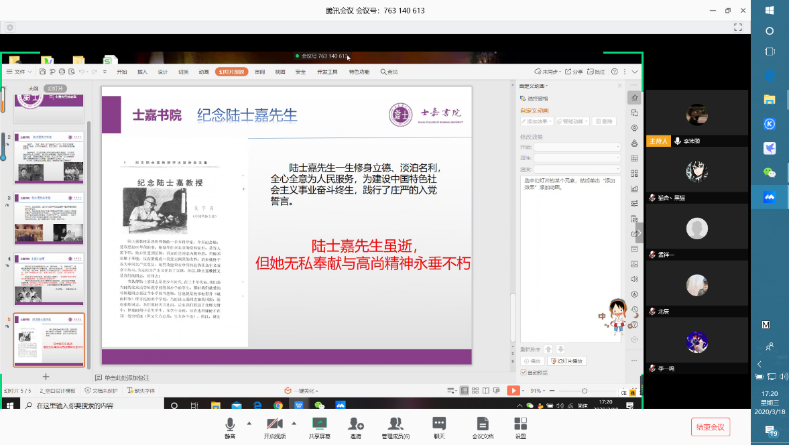Switch to the 插入 ribbon tab
The width and height of the screenshot is (789, 445).
click(x=142, y=72)
